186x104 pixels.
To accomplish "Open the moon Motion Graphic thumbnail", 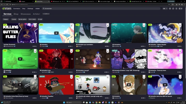I will coord(165,33).
